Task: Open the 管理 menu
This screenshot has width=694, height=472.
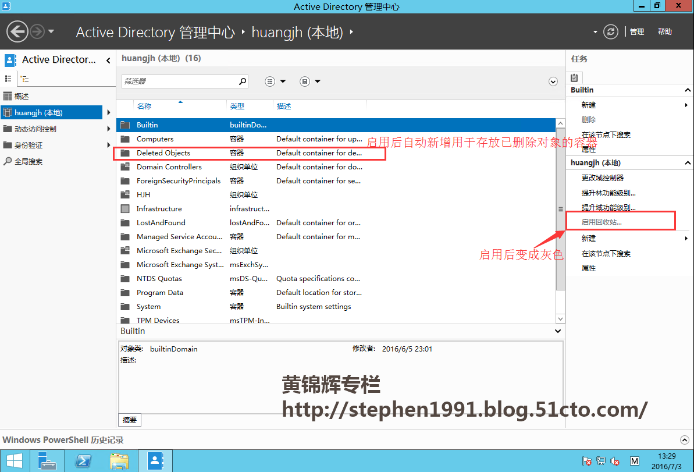Action: pos(637,32)
